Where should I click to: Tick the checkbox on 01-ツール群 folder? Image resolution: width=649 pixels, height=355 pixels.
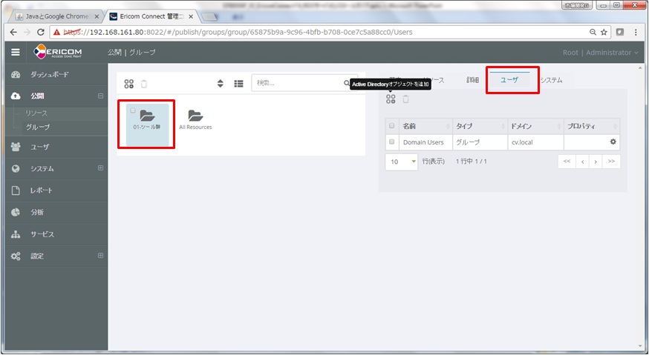[133, 110]
